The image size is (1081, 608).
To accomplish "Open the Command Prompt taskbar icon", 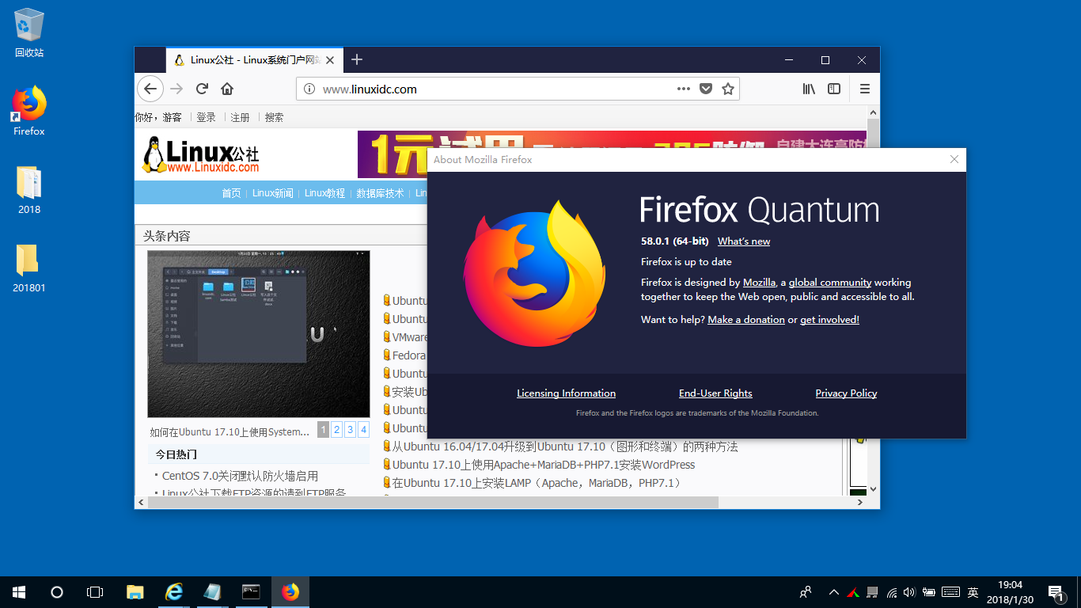I will click(x=251, y=592).
